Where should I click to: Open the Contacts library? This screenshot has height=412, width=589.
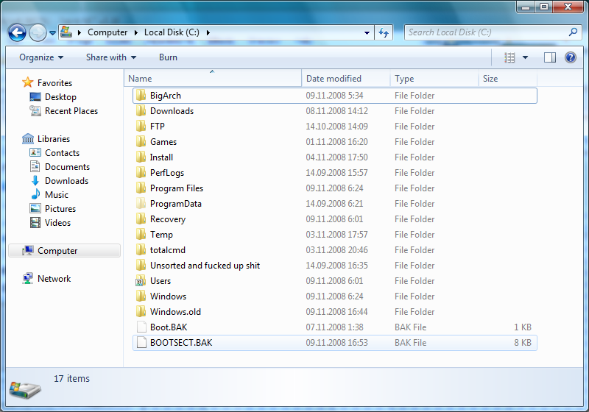tap(63, 153)
